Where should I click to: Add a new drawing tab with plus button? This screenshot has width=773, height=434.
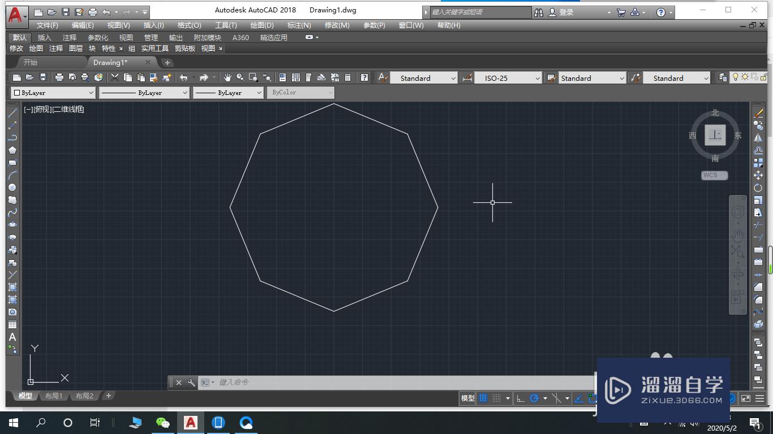tap(167, 63)
